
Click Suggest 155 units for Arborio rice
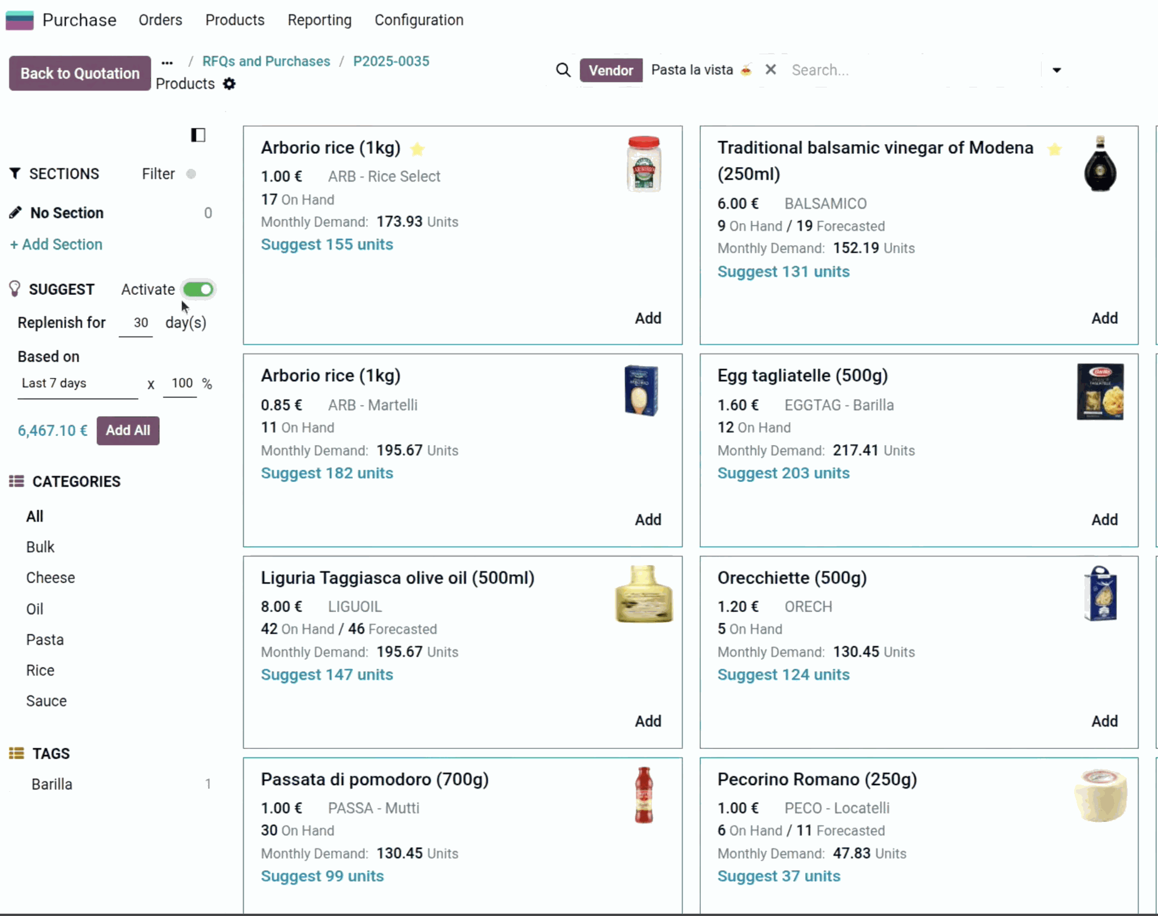326,244
